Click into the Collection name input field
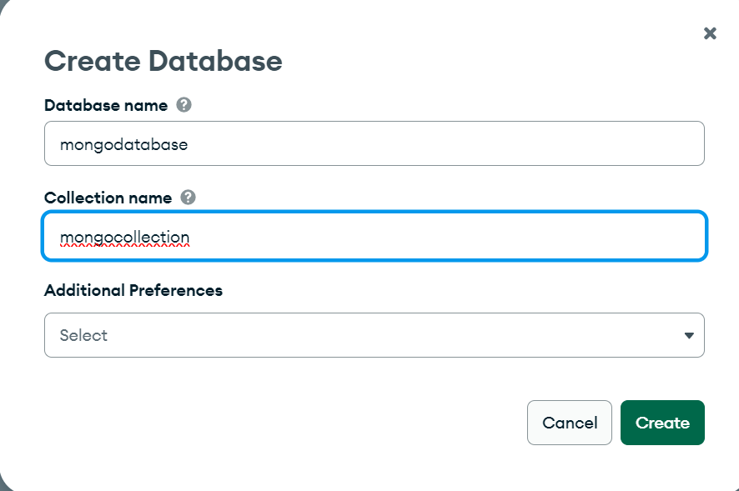 point(374,237)
